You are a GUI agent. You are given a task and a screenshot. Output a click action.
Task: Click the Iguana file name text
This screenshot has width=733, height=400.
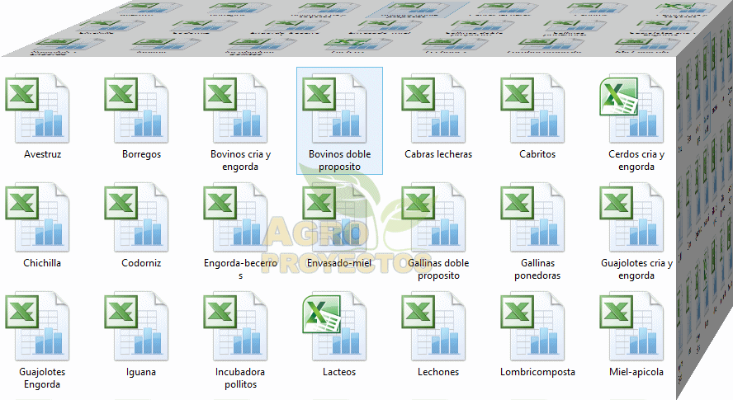(x=141, y=373)
